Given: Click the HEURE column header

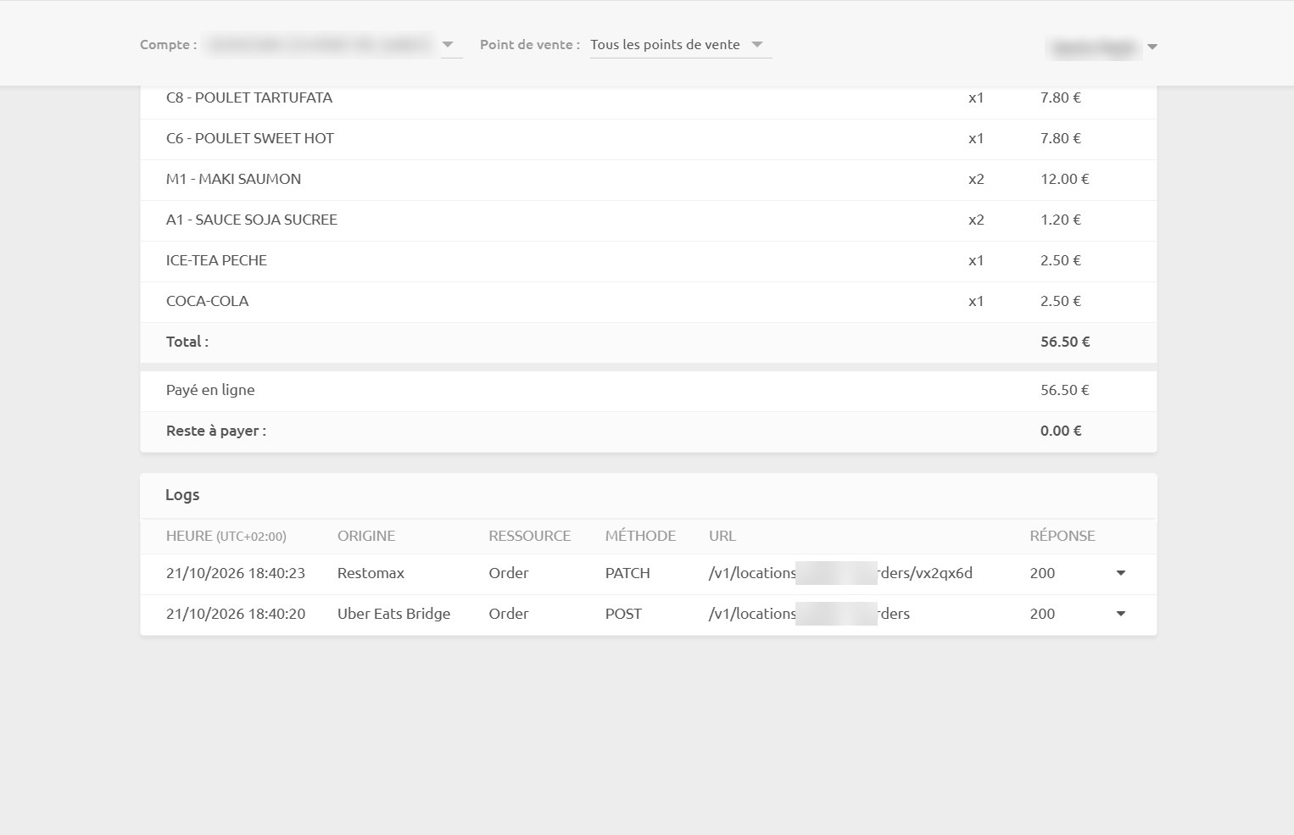Looking at the screenshot, I should (x=226, y=536).
